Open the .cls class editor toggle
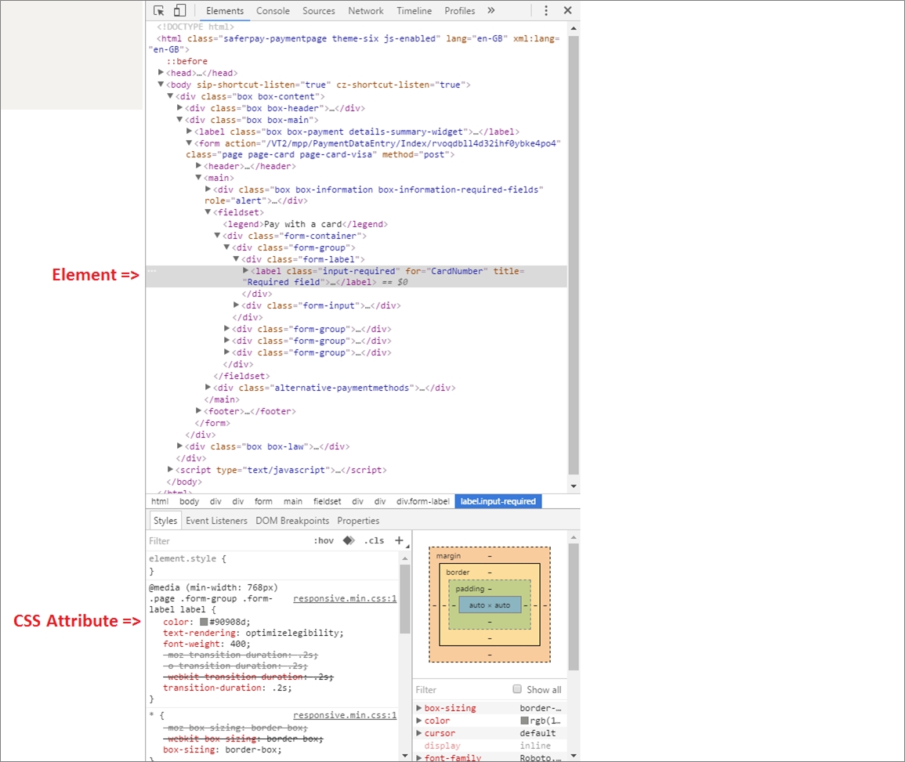The image size is (905, 762). pyautogui.click(x=374, y=540)
